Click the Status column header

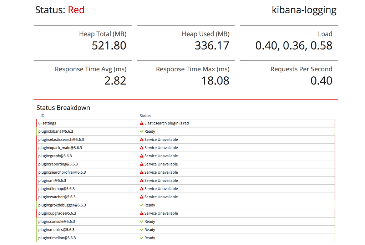tap(144, 116)
